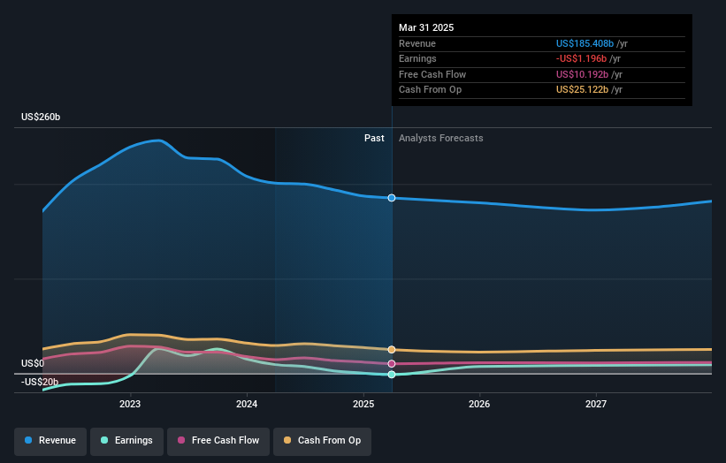
Task: Click the 2024 x-axis label
Action: pos(247,405)
